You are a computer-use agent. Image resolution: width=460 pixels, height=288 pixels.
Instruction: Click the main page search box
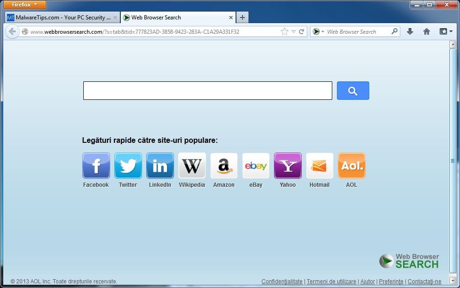[x=208, y=91]
